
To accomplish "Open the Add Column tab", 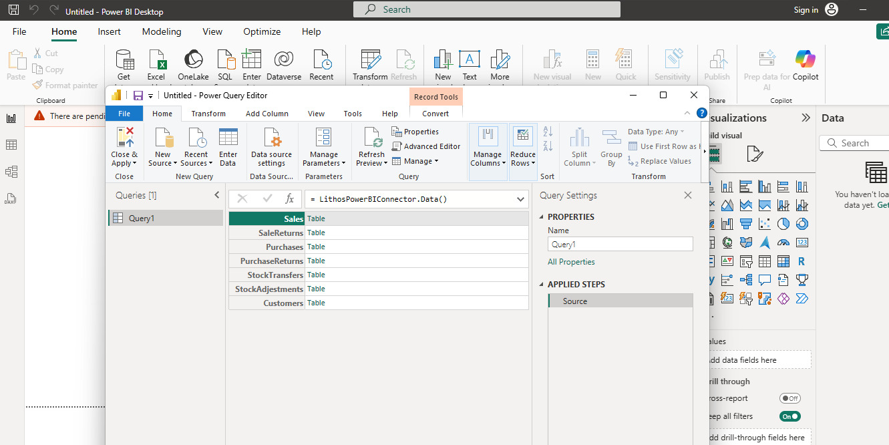I will 267,114.
